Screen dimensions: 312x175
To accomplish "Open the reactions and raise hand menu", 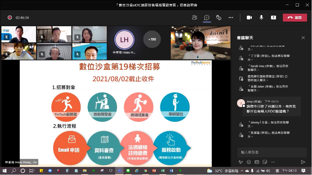I will tap(218, 18).
